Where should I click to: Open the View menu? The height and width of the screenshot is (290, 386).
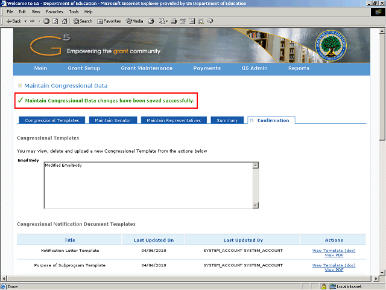click(x=36, y=11)
